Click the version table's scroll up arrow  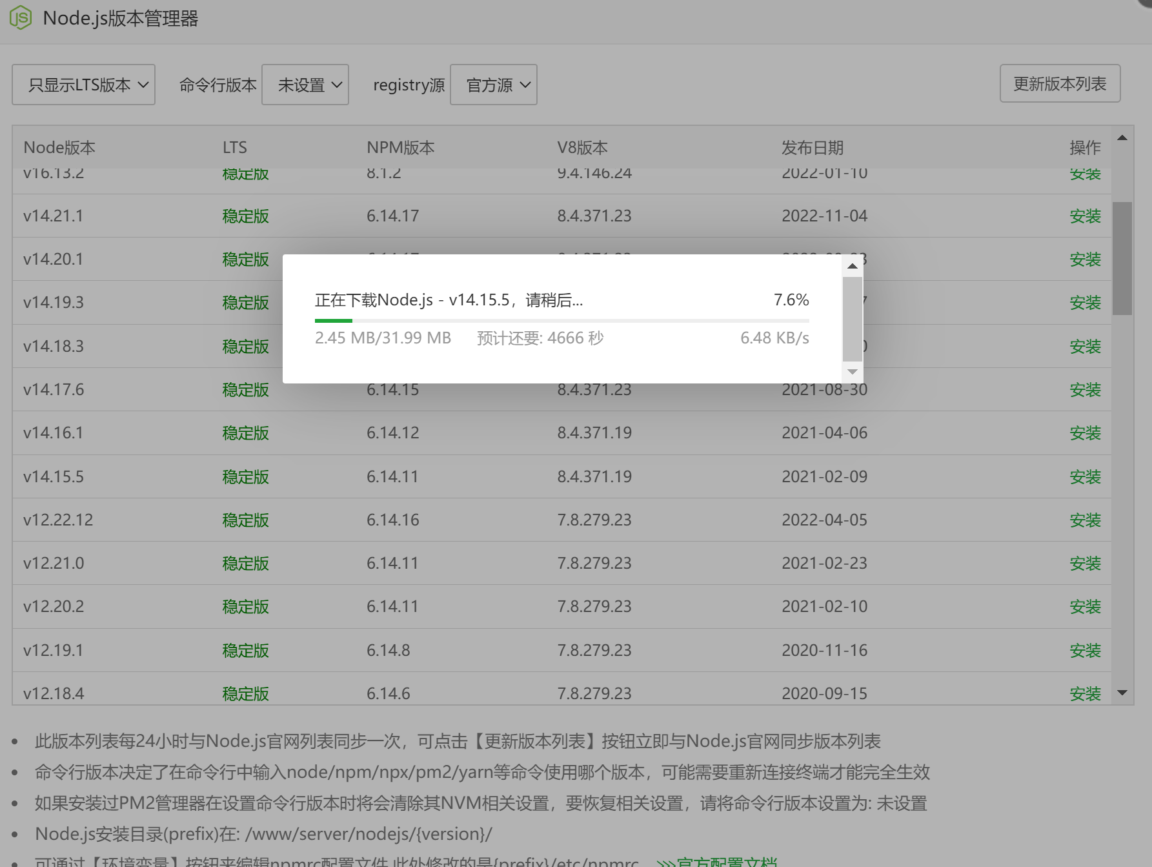pyautogui.click(x=1122, y=138)
